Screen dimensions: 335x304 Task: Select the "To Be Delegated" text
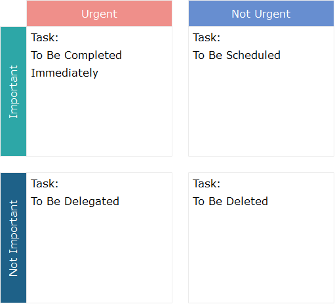[x=75, y=201]
